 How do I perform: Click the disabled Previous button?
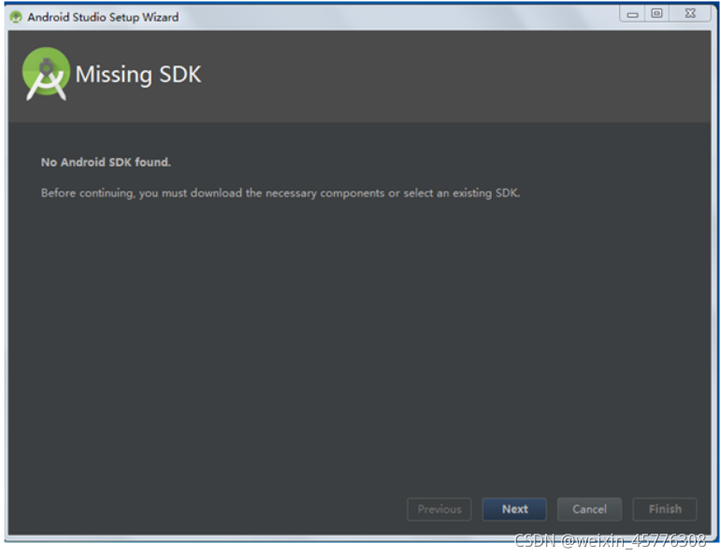coord(439,508)
